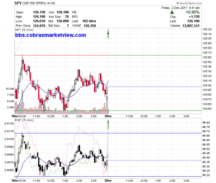Image resolution: width=216 pixels, height=183 pixels.
Task: Click the 10.0M volume scale label
Action: click(10, 89)
